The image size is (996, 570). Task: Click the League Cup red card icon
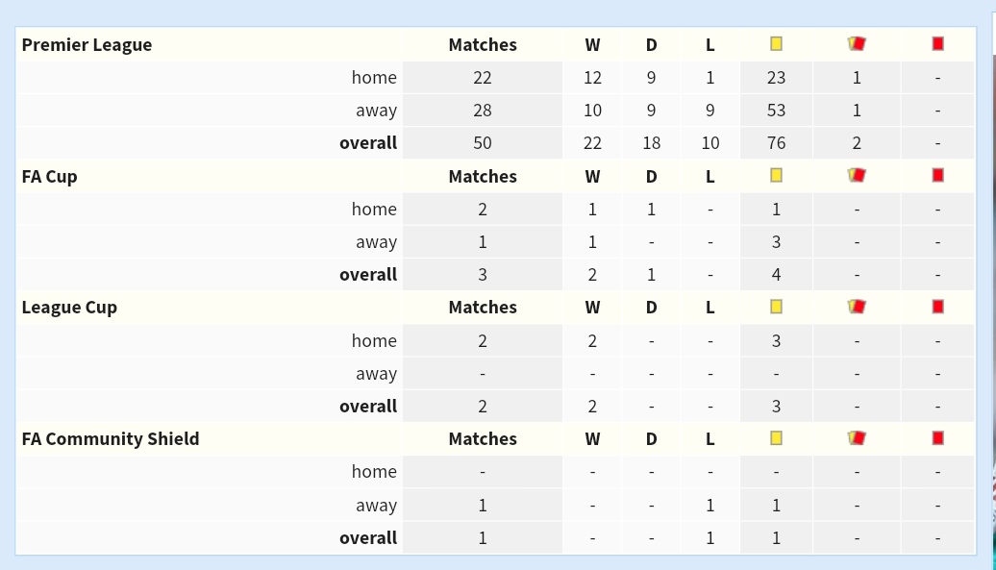click(x=937, y=307)
